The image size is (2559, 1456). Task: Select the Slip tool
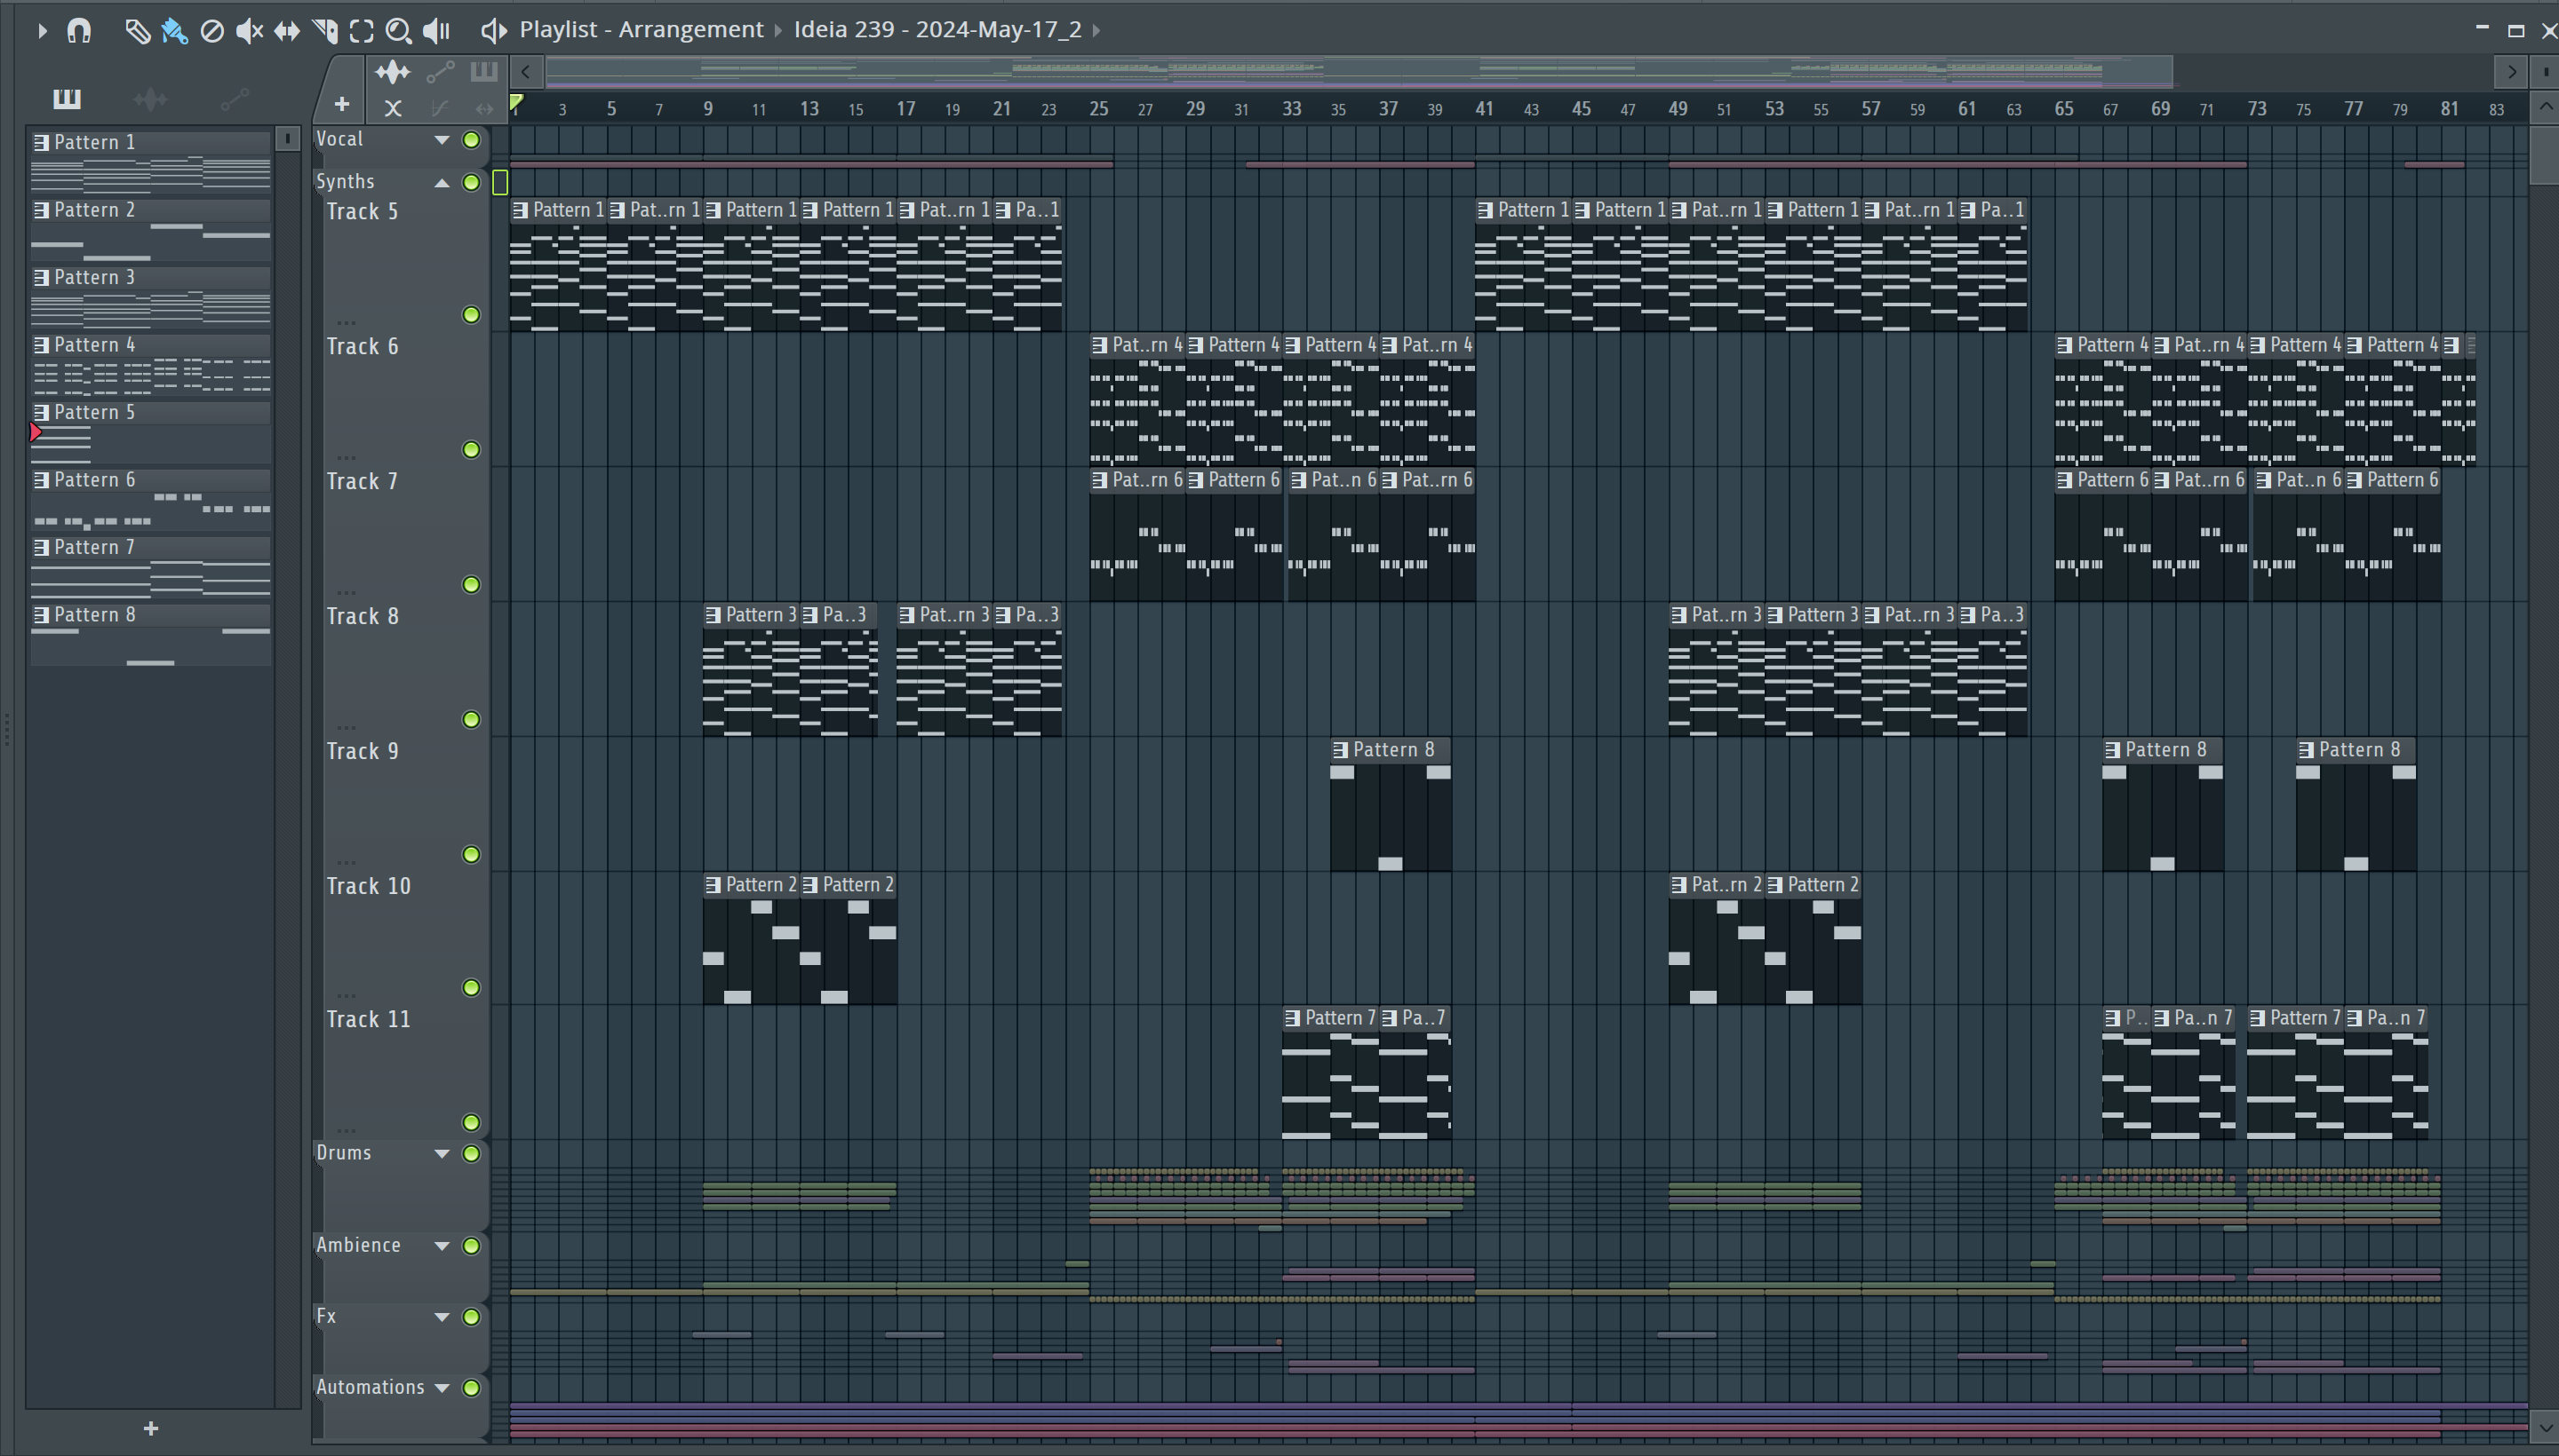pos(287,31)
